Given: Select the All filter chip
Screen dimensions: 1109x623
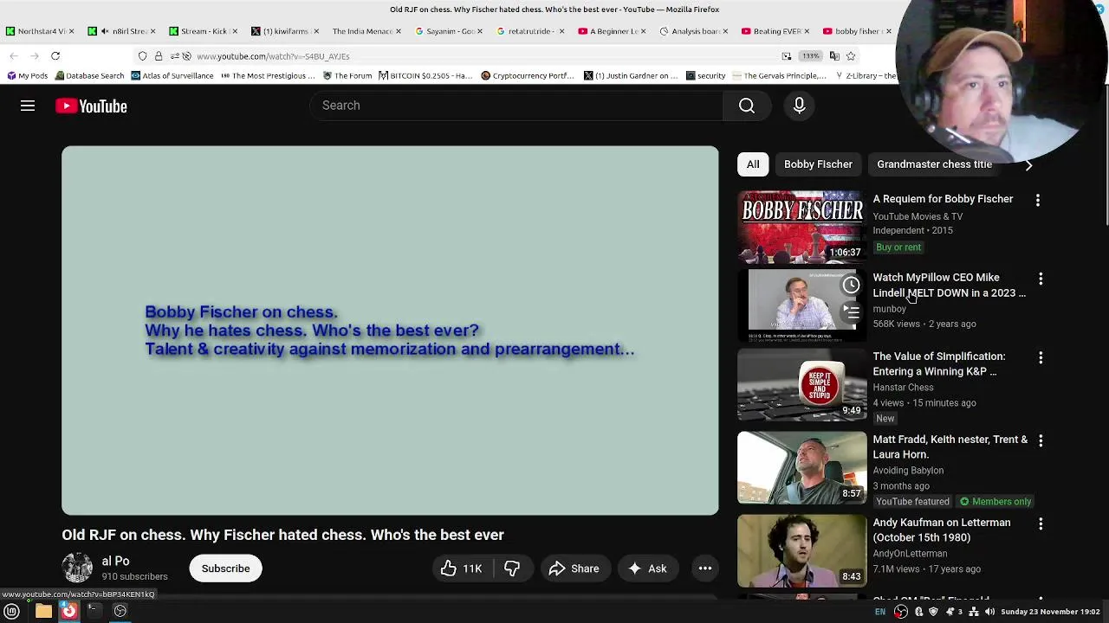Looking at the screenshot, I should (753, 164).
